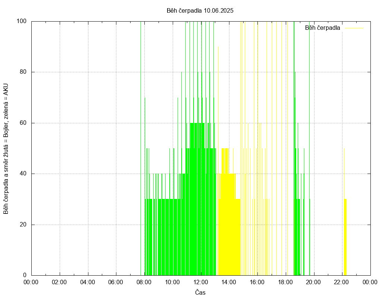Click the isolated green spike before 08:00
Viewport: 382px width, 298px height.
141,148
